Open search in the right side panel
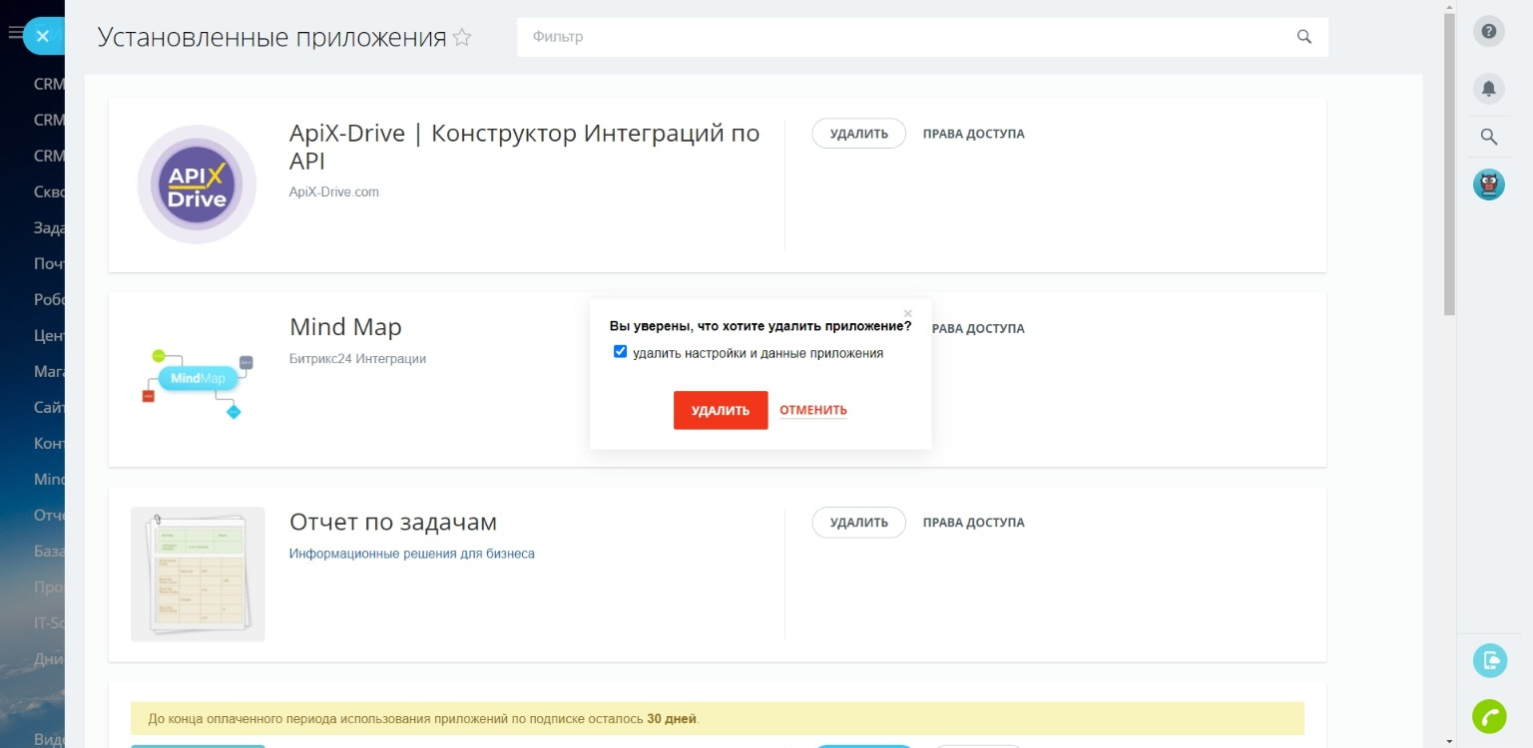 pyautogui.click(x=1488, y=137)
